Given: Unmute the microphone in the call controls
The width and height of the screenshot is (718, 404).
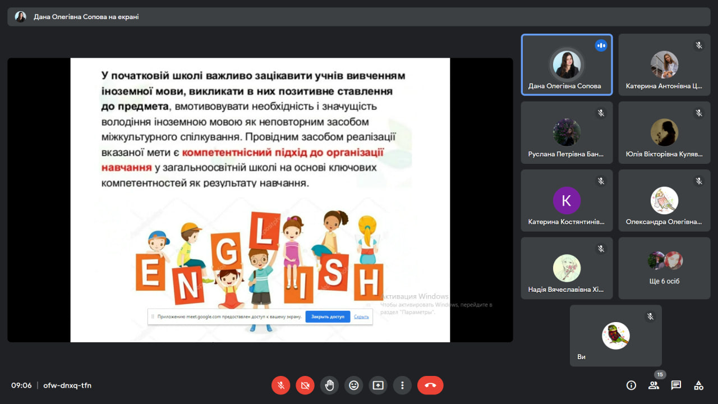Looking at the screenshot, I should pos(281,385).
